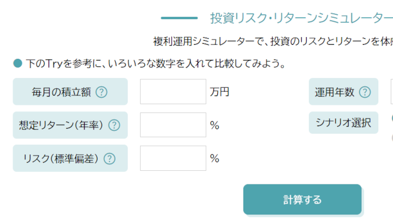Click the 想定リターン percentage input box

173,125
